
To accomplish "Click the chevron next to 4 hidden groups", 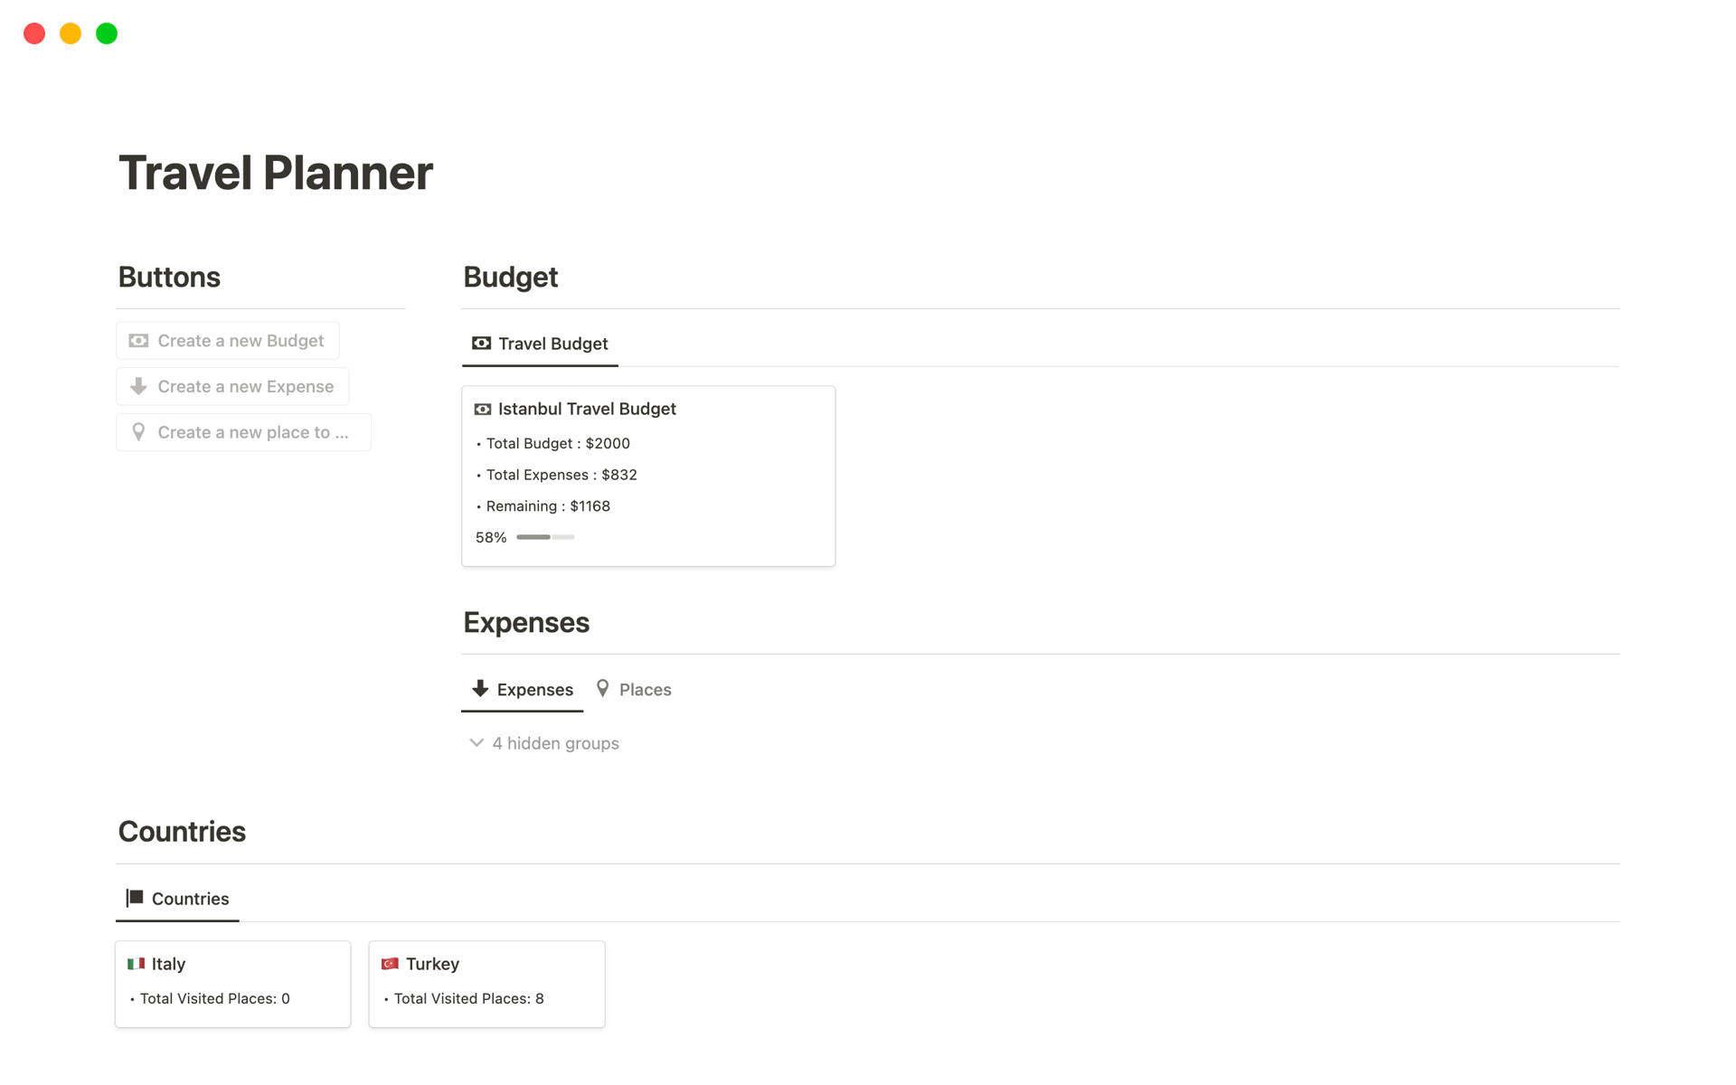I will 476,742.
